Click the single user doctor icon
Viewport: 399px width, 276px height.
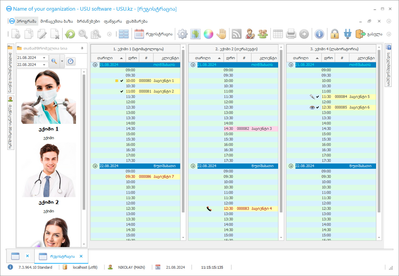pos(250,34)
